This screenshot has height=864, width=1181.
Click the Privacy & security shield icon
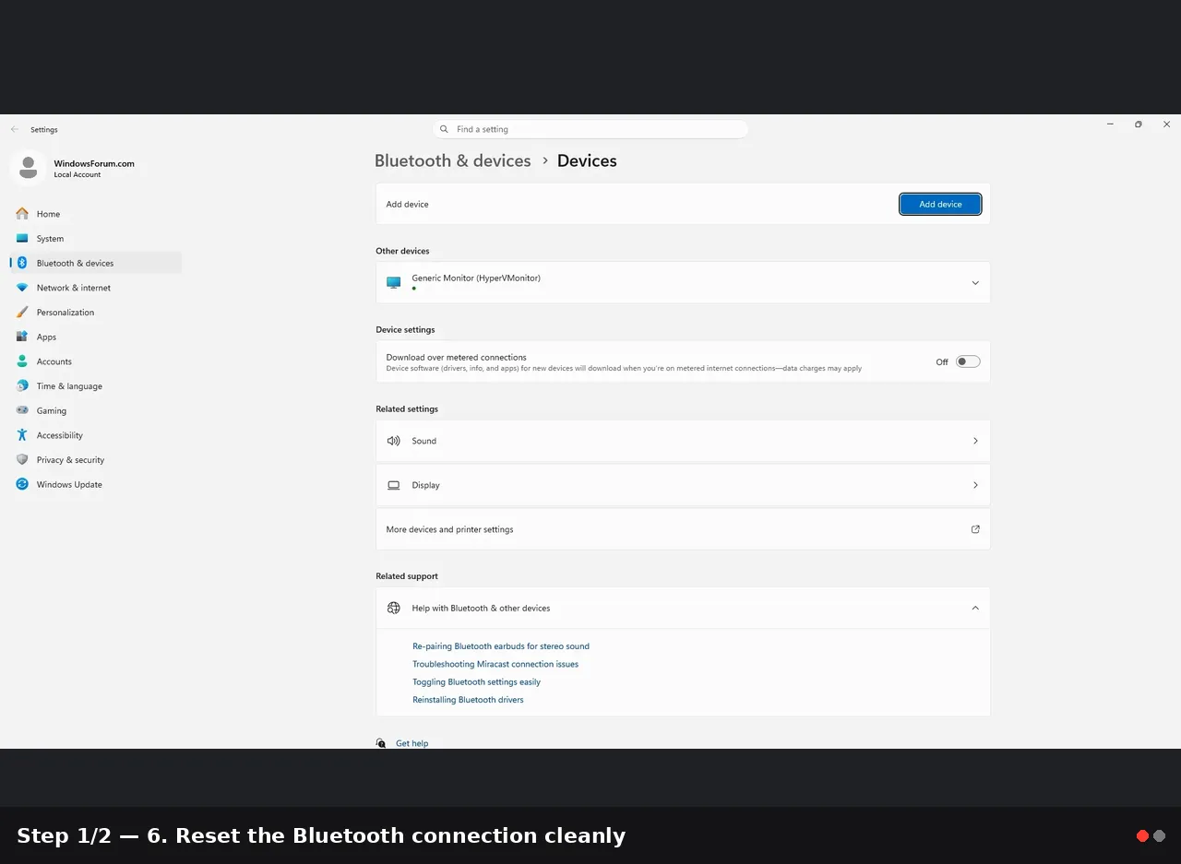tap(22, 459)
